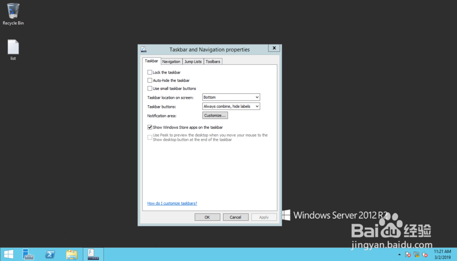The width and height of the screenshot is (457, 261).
Task: Launch Server Manager from the taskbar
Action: [x=28, y=254]
